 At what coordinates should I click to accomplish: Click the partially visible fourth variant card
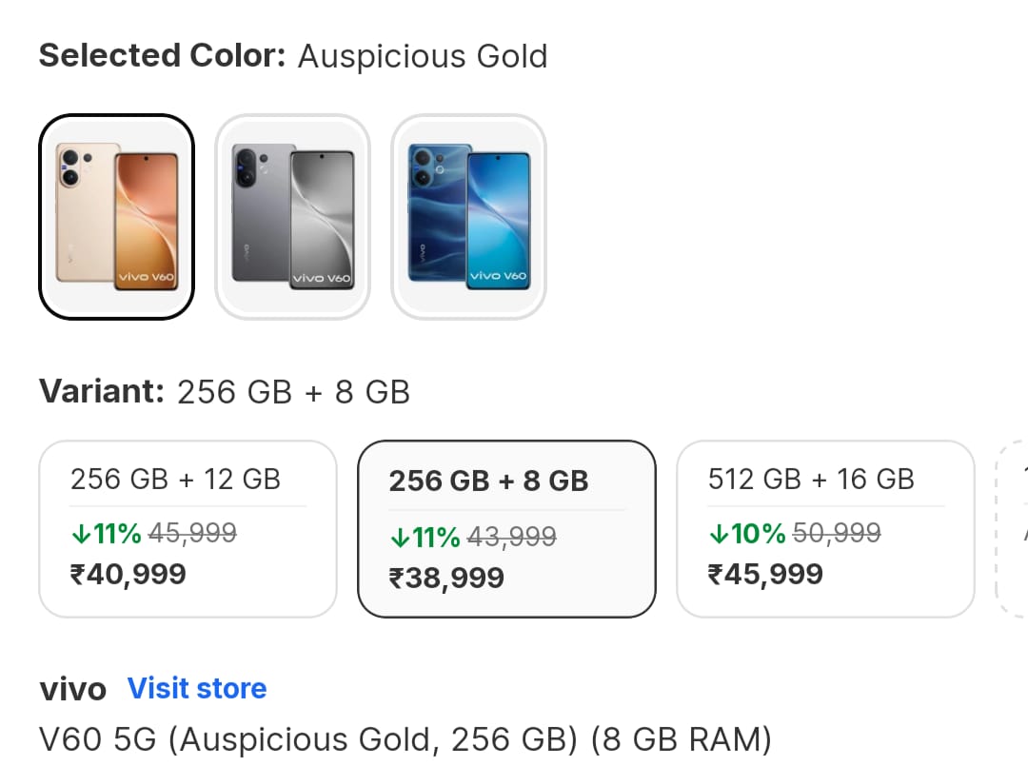[x=1013, y=528]
